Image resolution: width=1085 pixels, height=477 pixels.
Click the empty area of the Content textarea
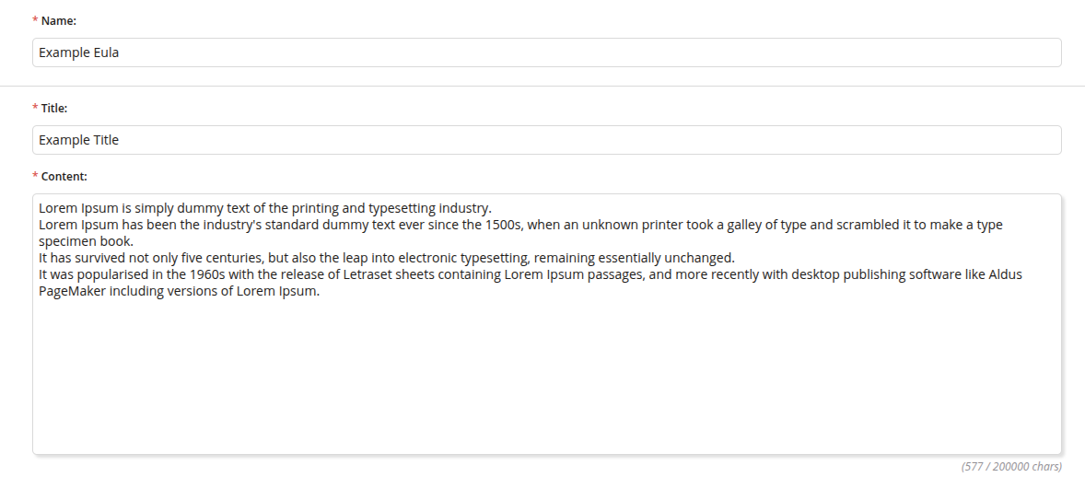tap(546, 378)
